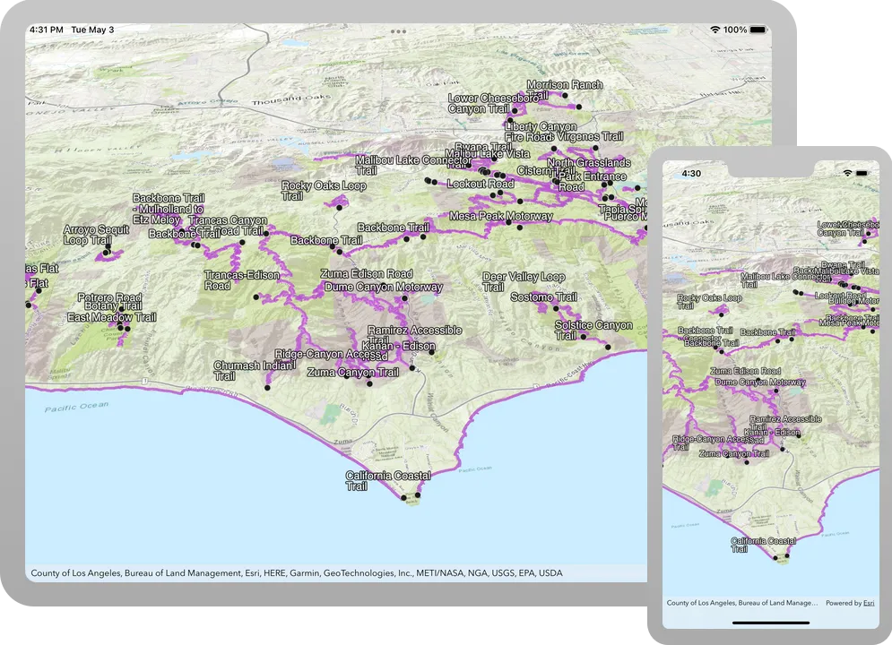Screen dimensions: 892x645
Task: Select the Potrero Road label
Action: (x=109, y=297)
